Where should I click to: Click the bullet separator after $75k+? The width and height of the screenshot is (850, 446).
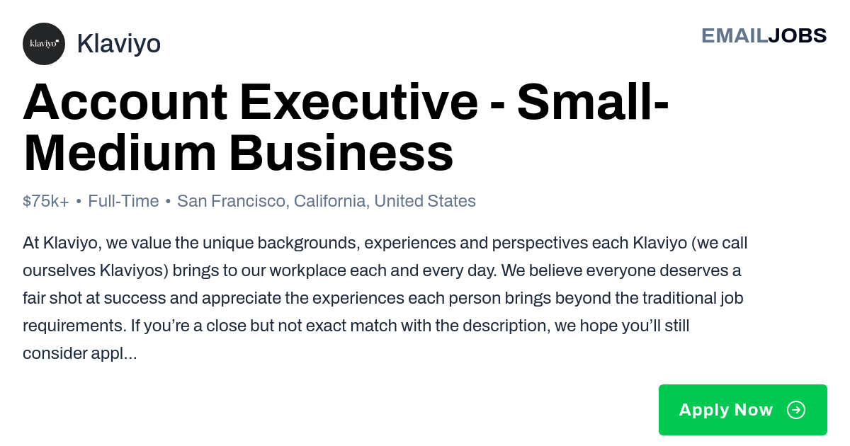click(x=79, y=201)
